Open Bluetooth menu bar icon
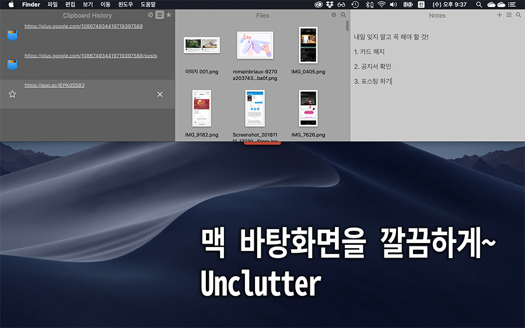Screen dimensions: 525x328 pos(369,4)
